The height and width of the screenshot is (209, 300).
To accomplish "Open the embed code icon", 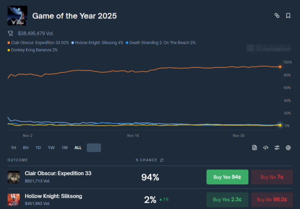I will pyautogui.click(x=266, y=148).
